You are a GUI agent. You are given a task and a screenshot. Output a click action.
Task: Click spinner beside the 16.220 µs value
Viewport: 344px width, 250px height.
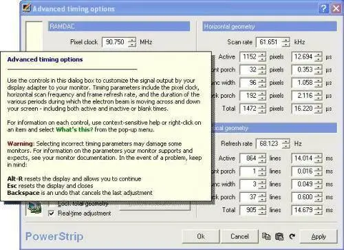[319, 108]
